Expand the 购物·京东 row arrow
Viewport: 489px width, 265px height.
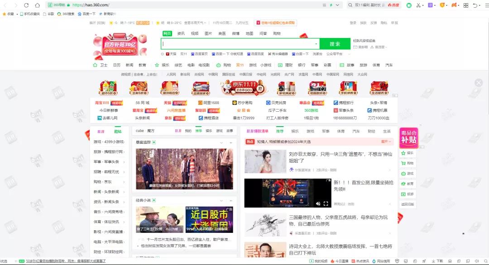tap(124, 182)
